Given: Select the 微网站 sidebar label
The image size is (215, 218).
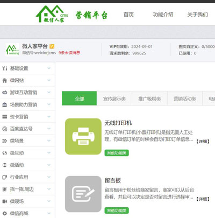Looking at the screenshot, I should coord(17,80).
